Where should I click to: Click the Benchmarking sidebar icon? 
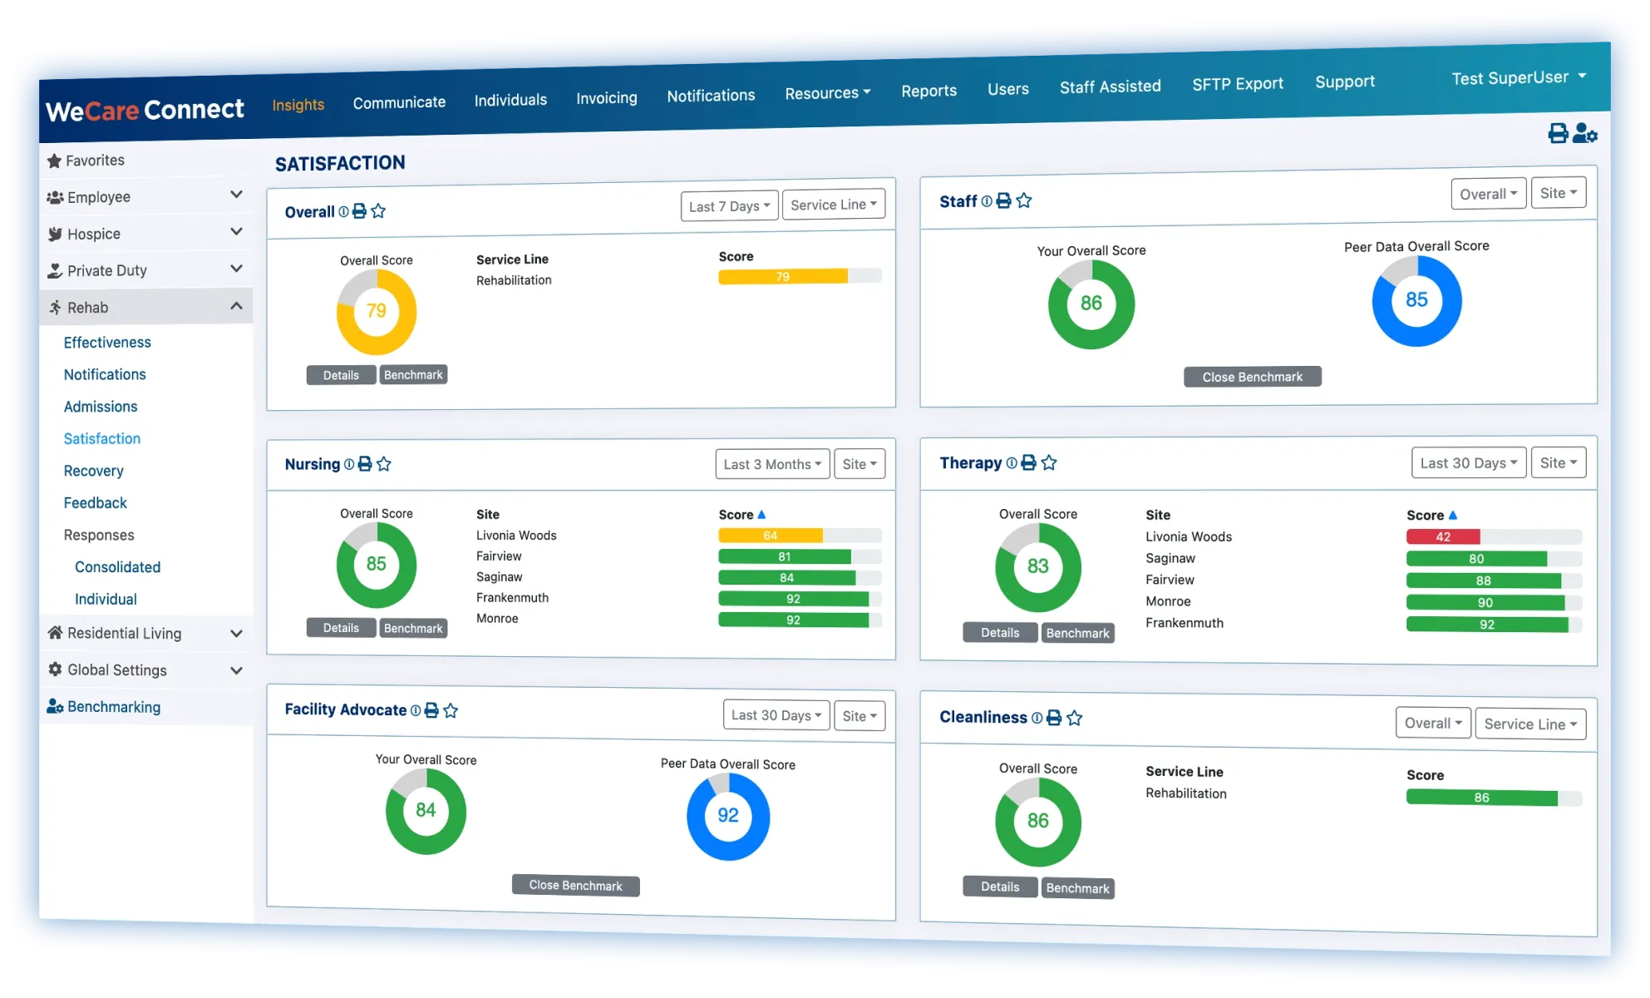tap(55, 706)
